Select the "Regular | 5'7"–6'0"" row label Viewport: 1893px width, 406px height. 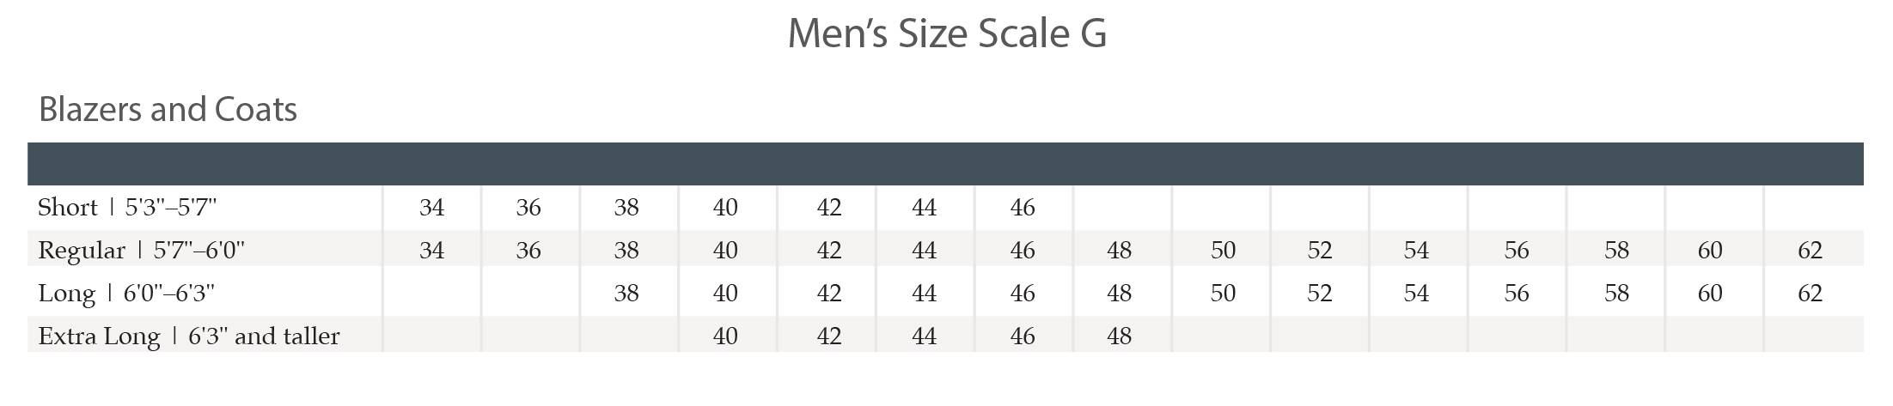(141, 251)
